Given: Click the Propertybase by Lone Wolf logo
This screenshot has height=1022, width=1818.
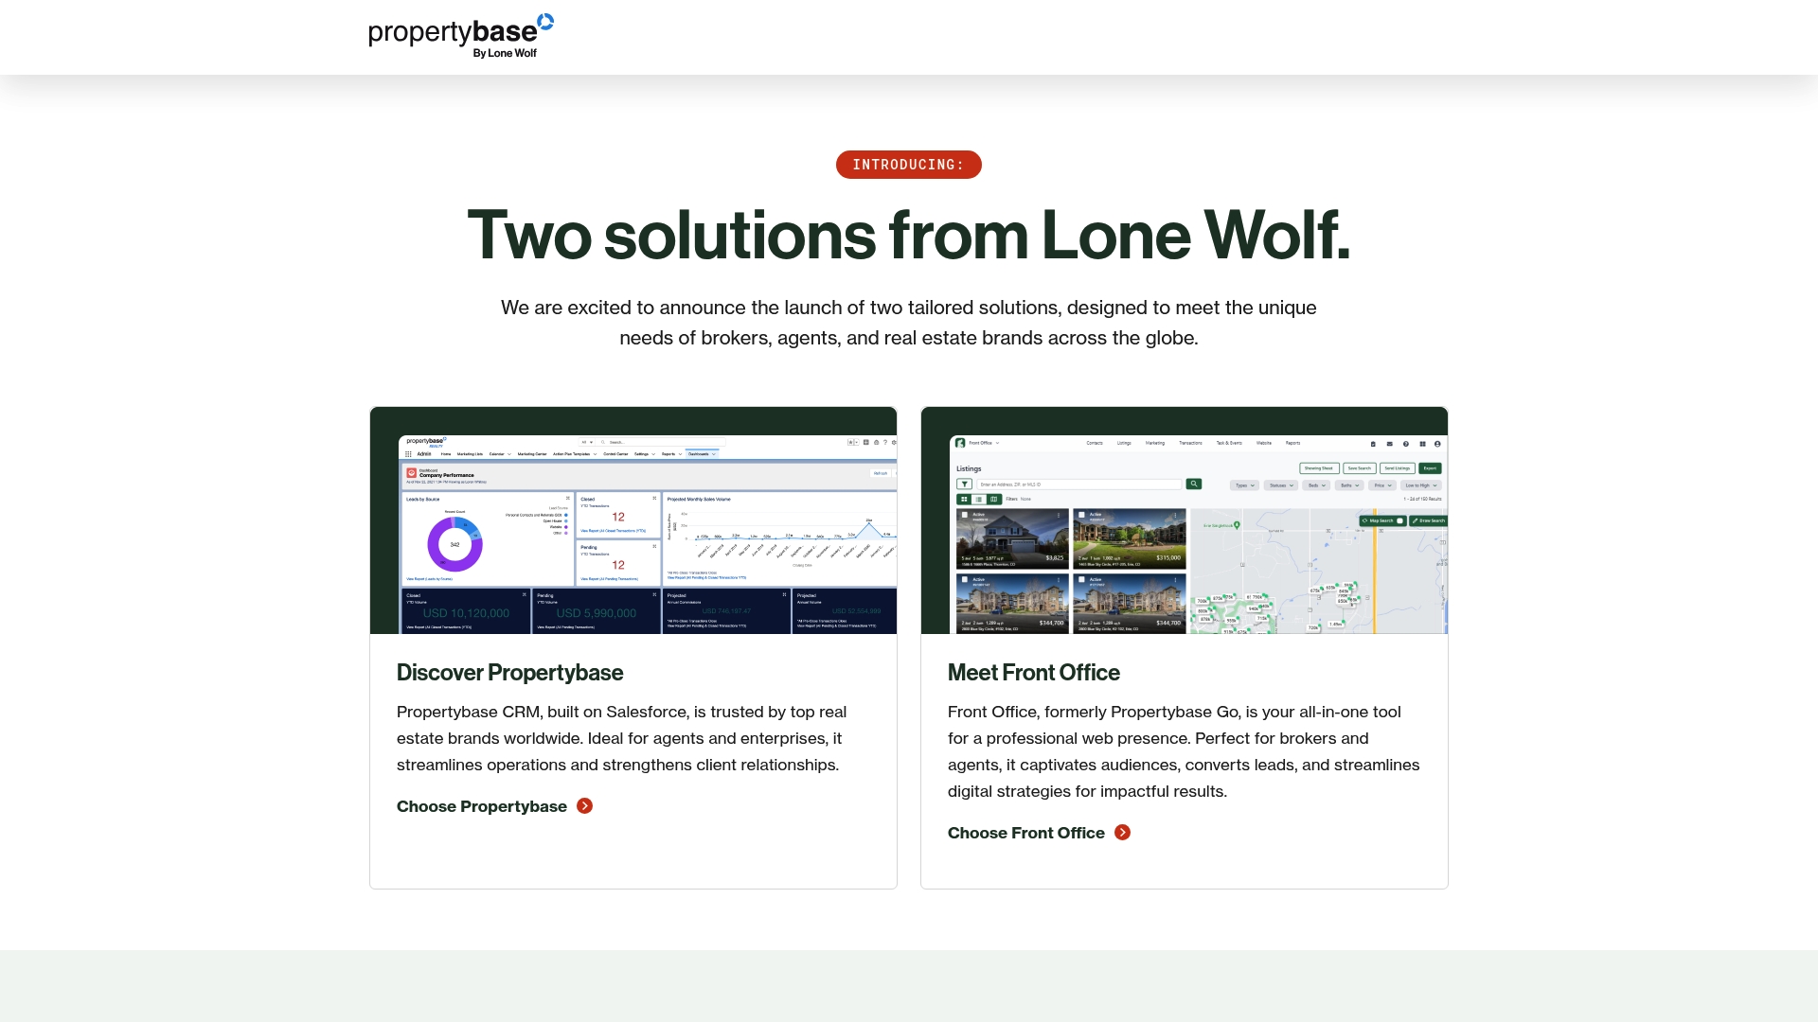Looking at the screenshot, I should pyautogui.click(x=461, y=36).
